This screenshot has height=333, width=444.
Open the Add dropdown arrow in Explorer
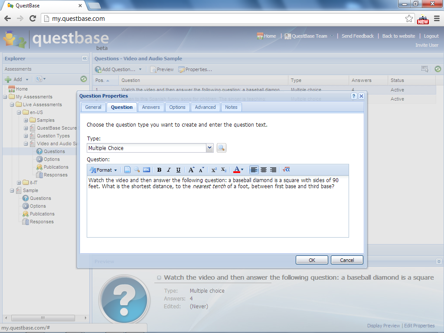click(27, 80)
